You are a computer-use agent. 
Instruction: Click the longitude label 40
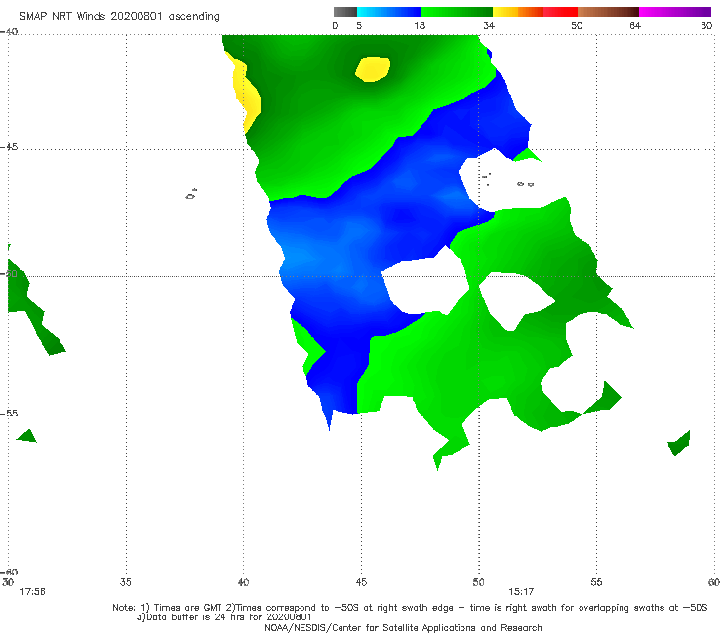click(243, 582)
